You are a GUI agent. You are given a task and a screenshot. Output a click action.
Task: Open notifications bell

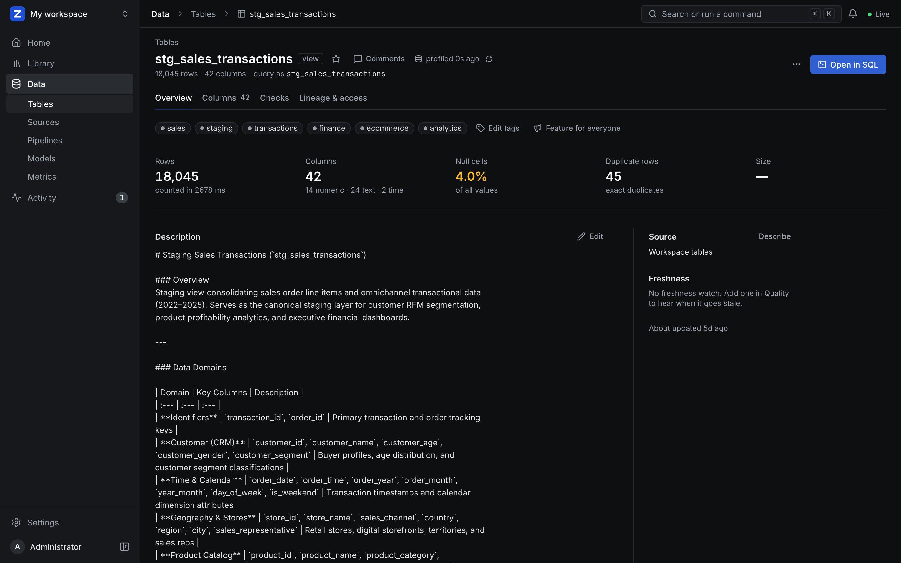pos(853,14)
